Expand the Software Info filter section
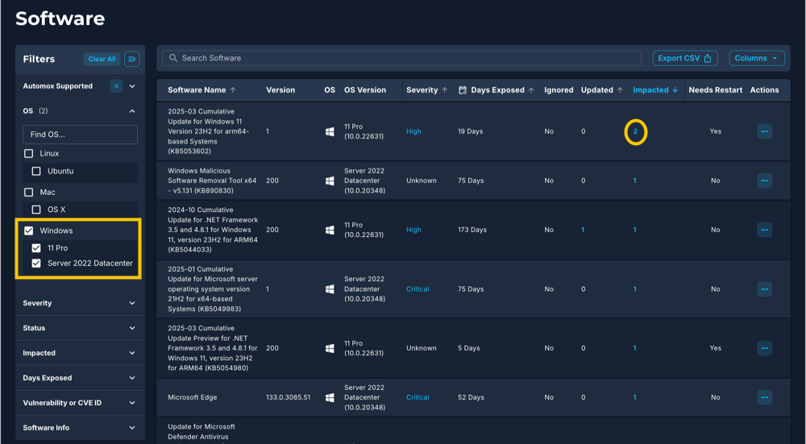The image size is (806, 444). click(x=132, y=428)
